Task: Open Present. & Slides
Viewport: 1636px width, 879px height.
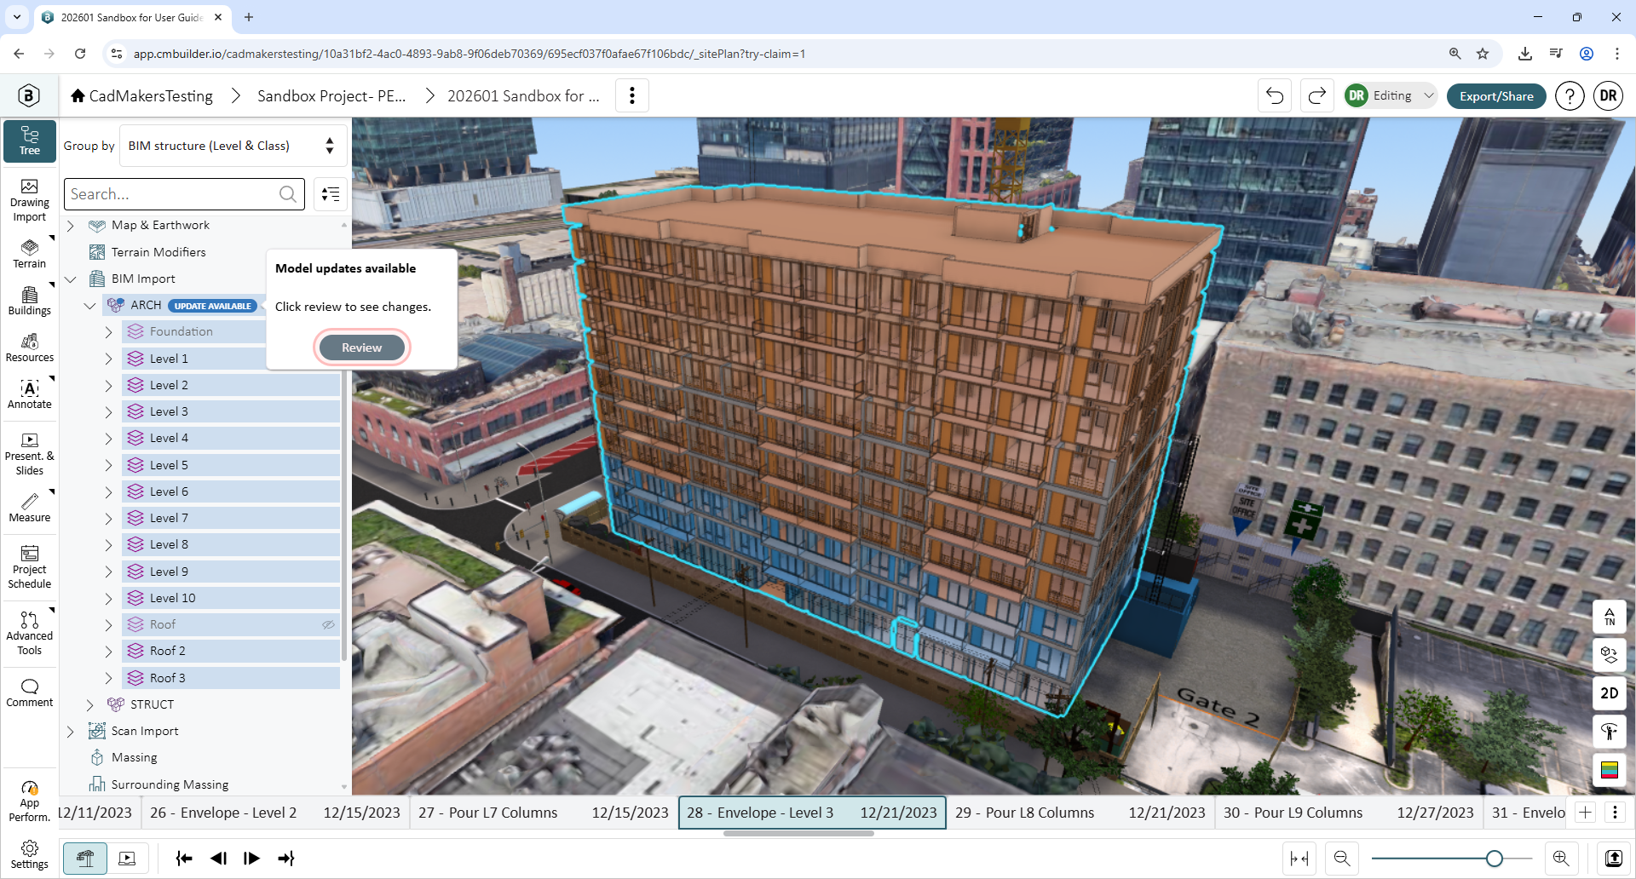Action: [30, 455]
